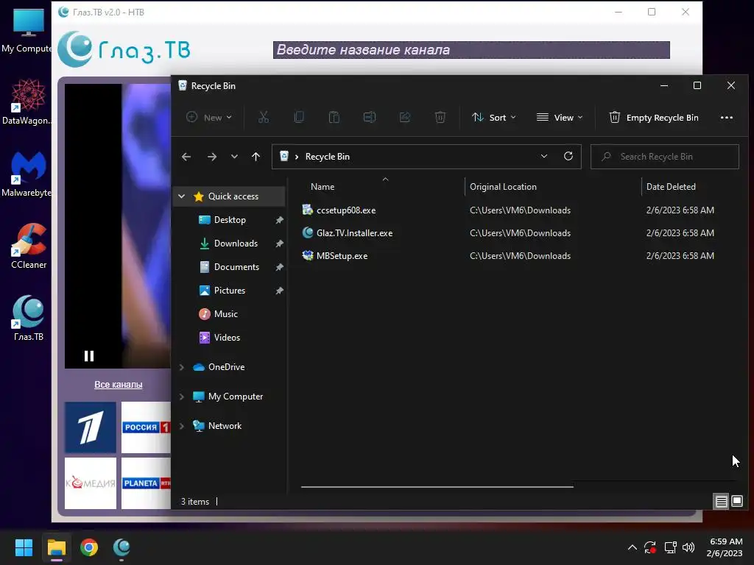This screenshot has width=754, height=565.
Task: Click the network tray icon
Action: 670,547
